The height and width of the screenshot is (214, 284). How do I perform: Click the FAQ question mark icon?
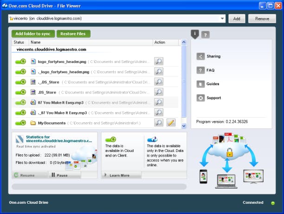(200, 70)
